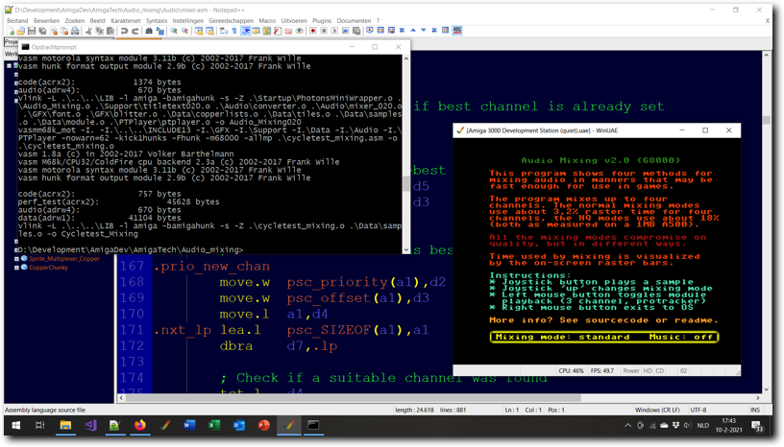784x447 pixels.
Task: Click command prompt scrollbar down arrow
Action: [406, 249]
